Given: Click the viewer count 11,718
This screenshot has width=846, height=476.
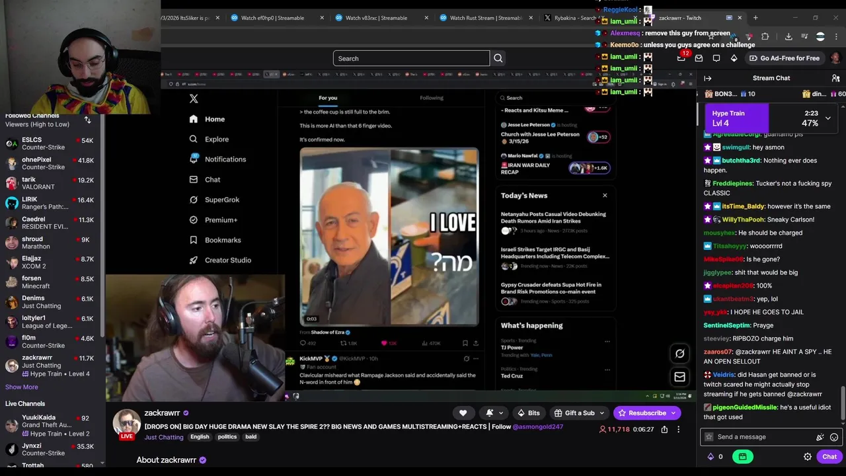Looking at the screenshot, I should click(x=614, y=430).
